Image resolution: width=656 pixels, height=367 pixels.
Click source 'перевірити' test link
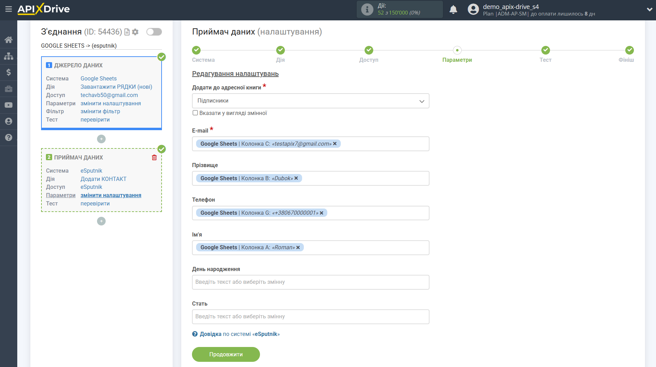click(95, 119)
